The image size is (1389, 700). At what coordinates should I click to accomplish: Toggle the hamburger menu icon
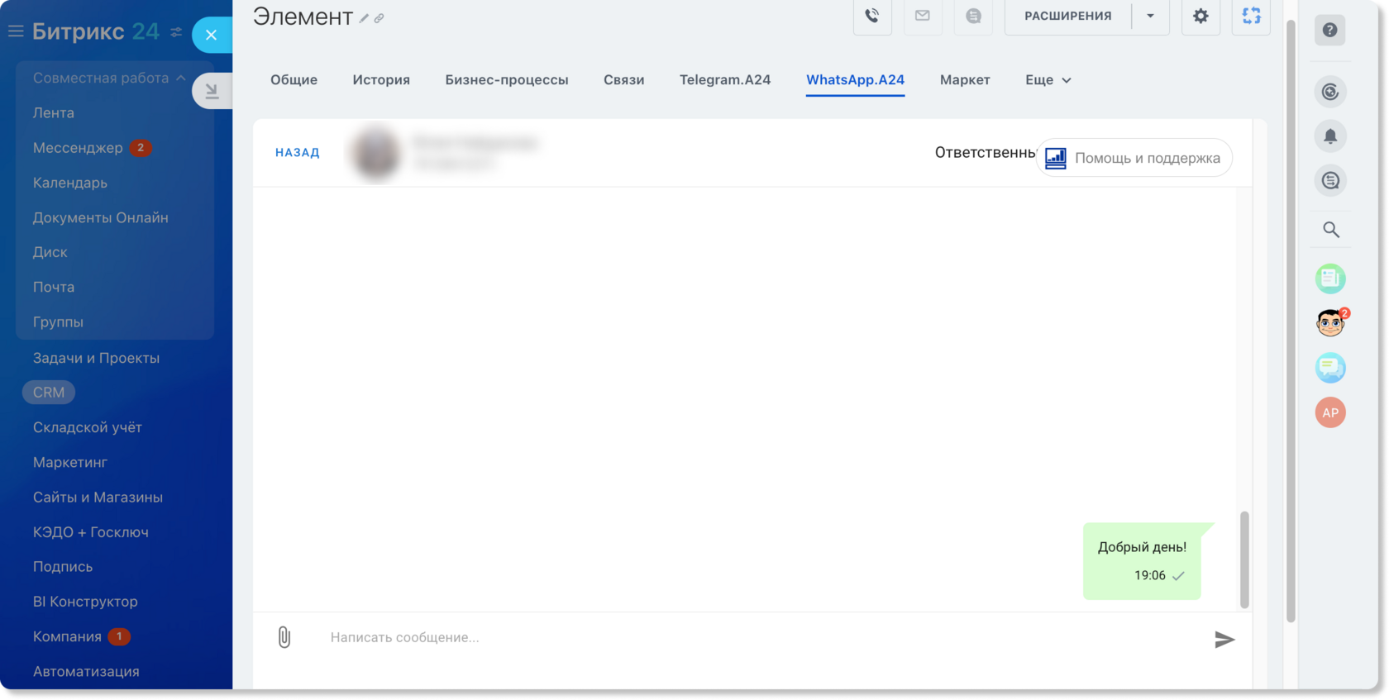coord(16,31)
